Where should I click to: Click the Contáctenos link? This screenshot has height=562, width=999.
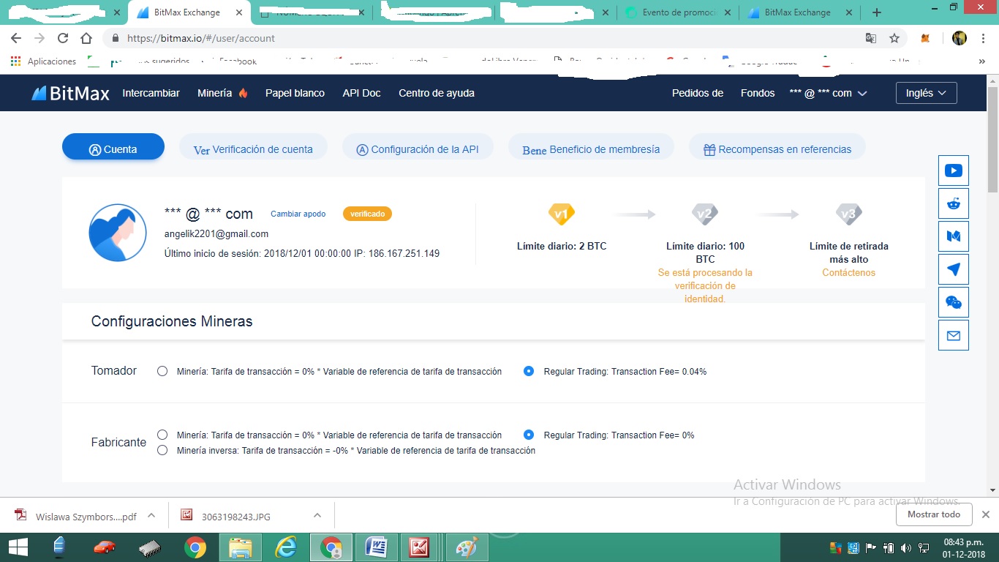[848, 272]
